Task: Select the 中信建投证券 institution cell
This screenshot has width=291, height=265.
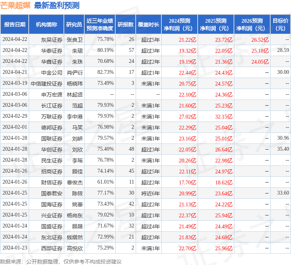Action: (x=46, y=84)
